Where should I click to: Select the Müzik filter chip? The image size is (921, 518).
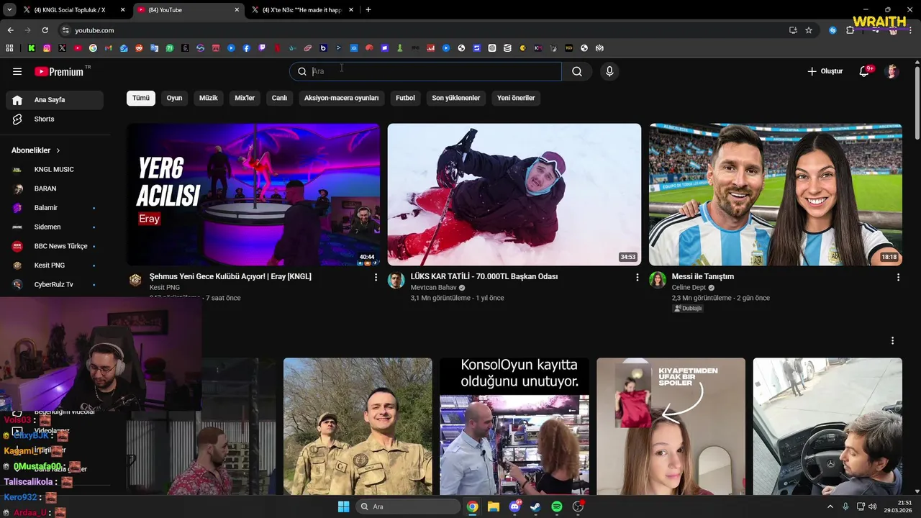pyautogui.click(x=209, y=98)
